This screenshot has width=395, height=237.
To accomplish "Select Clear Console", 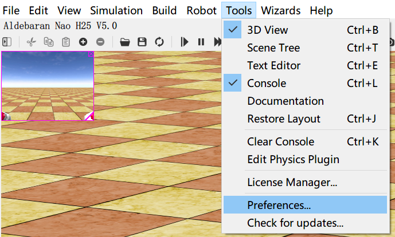I will point(306,141).
